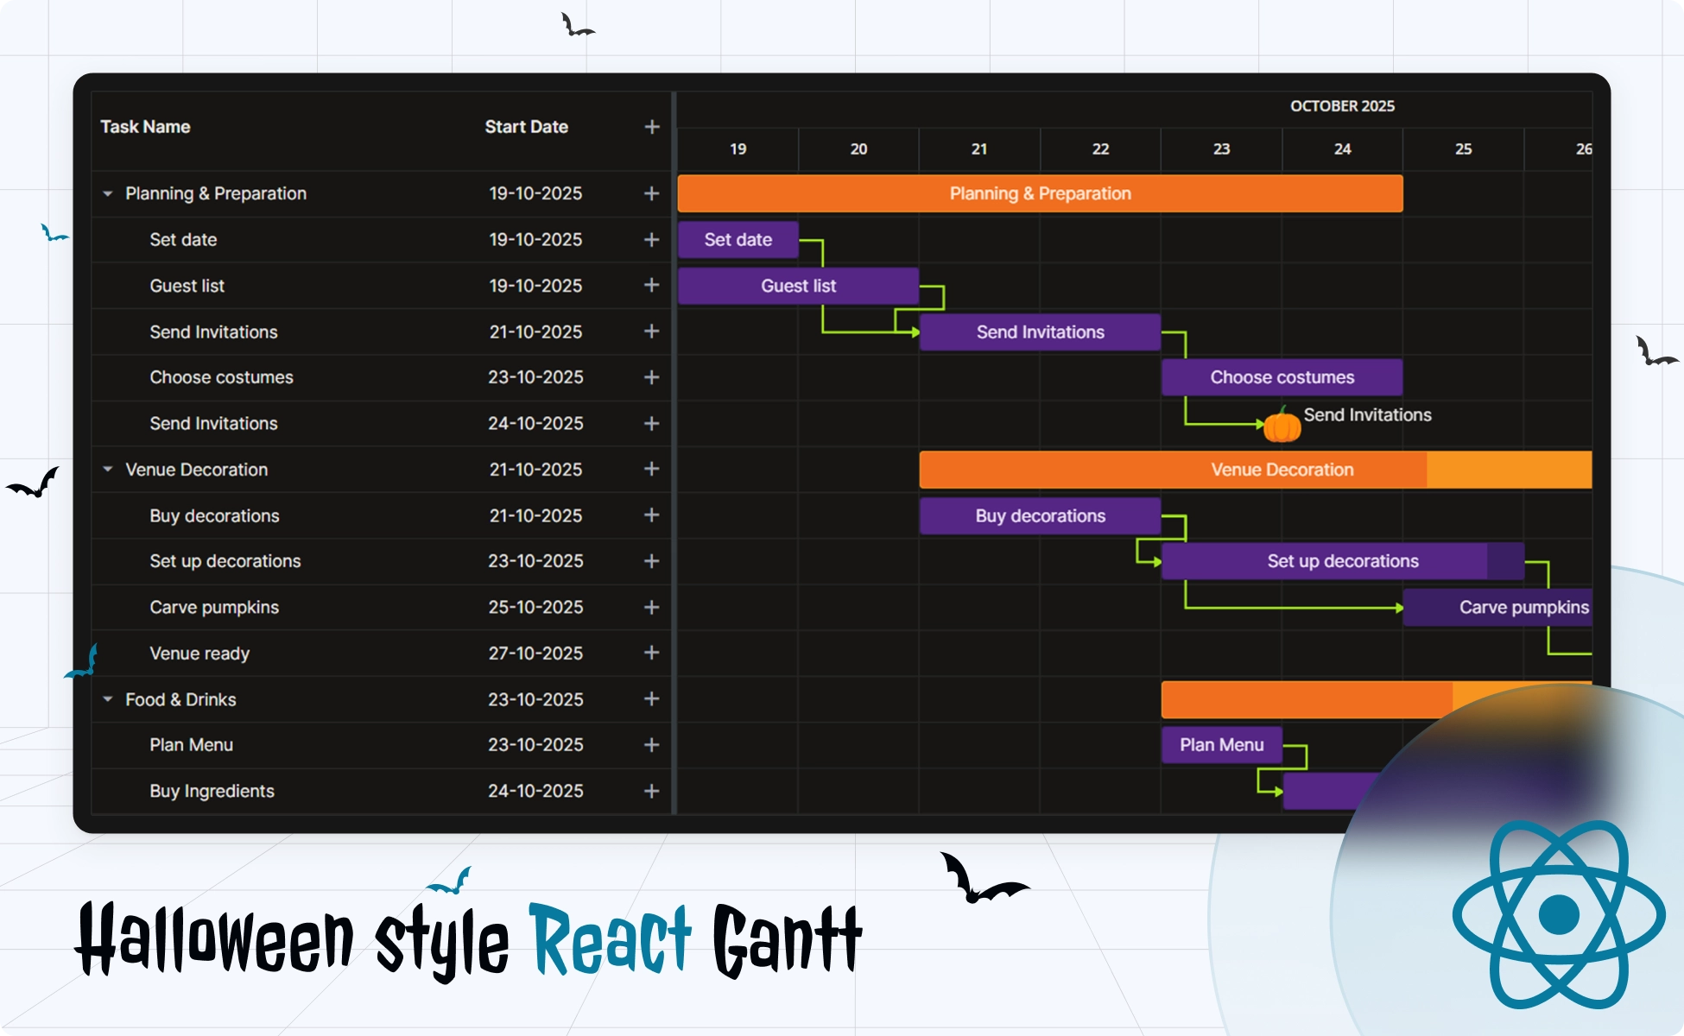Click the plus icon next to Guest list
Image resolution: width=1684 pixels, height=1036 pixels.
point(651,286)
